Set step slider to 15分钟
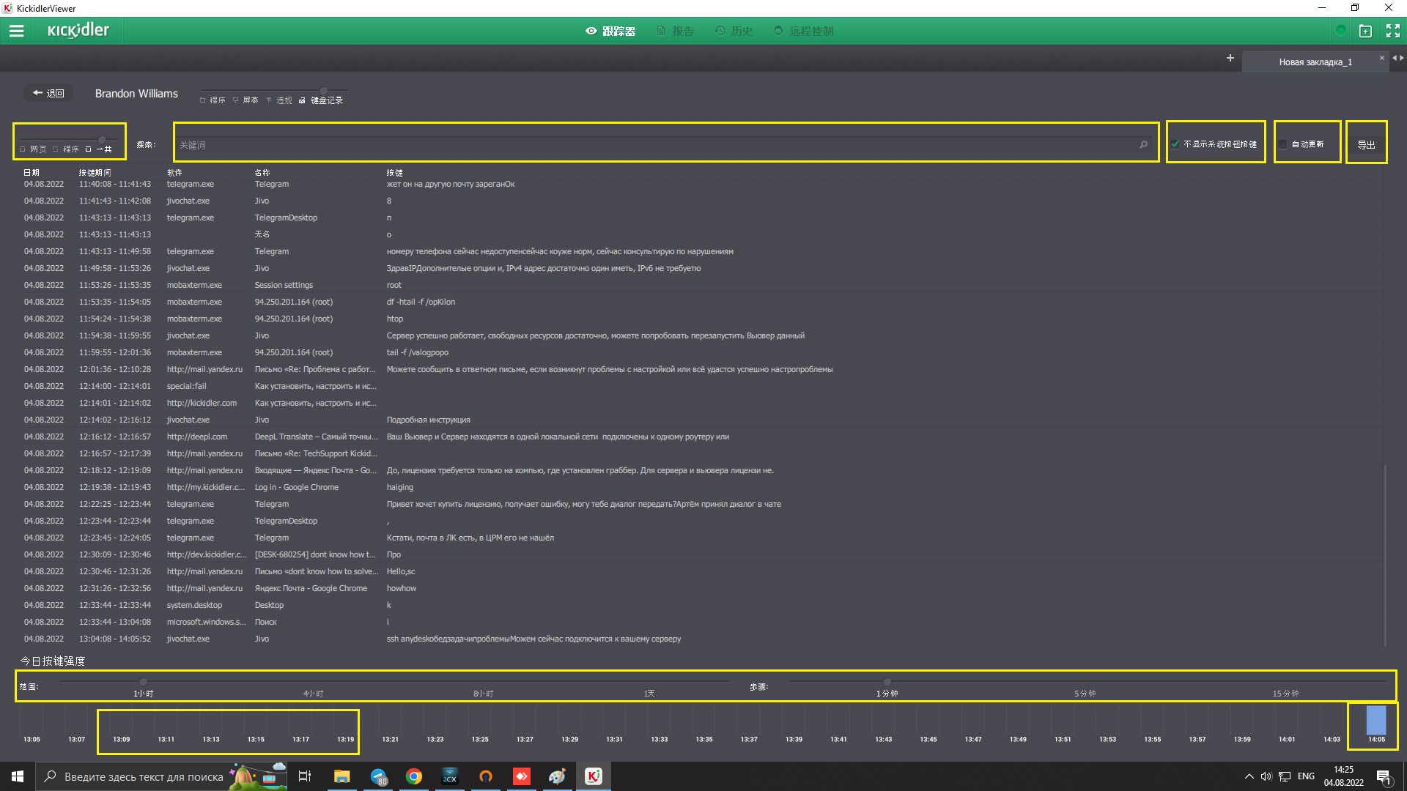 tap(1285, 694)
